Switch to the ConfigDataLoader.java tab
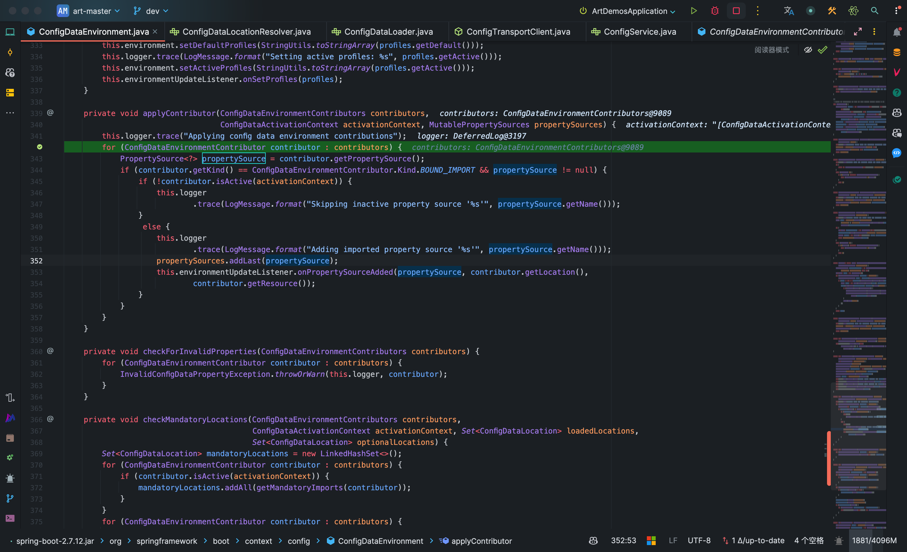Screen dimensions: 907x552 point(388,32)
